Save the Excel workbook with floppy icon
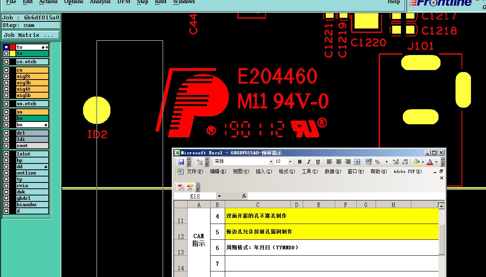 (181, 162)
